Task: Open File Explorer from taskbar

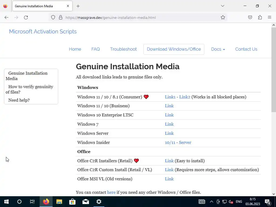Action: click(x=59, y=202)
